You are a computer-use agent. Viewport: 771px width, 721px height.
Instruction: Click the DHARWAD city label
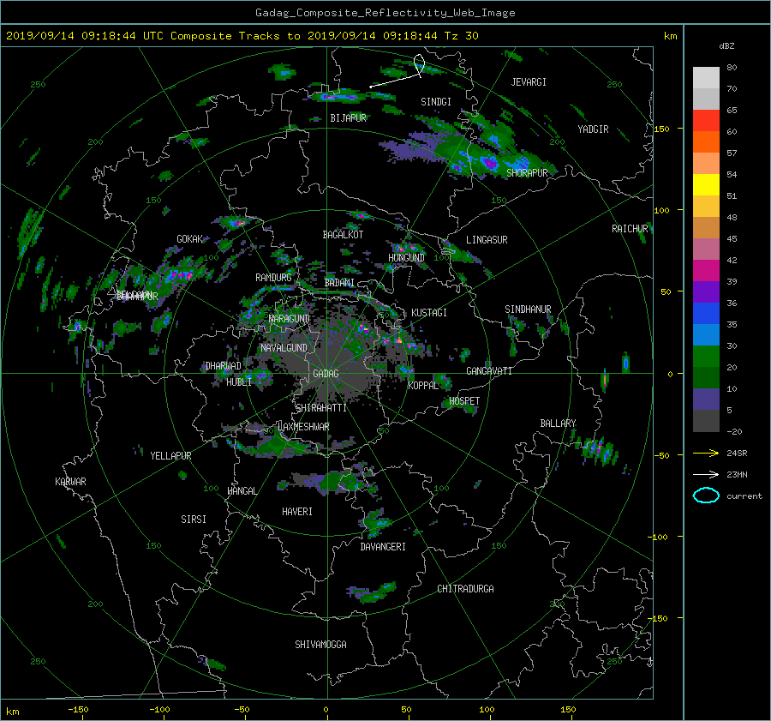click(x=223, y=366)
